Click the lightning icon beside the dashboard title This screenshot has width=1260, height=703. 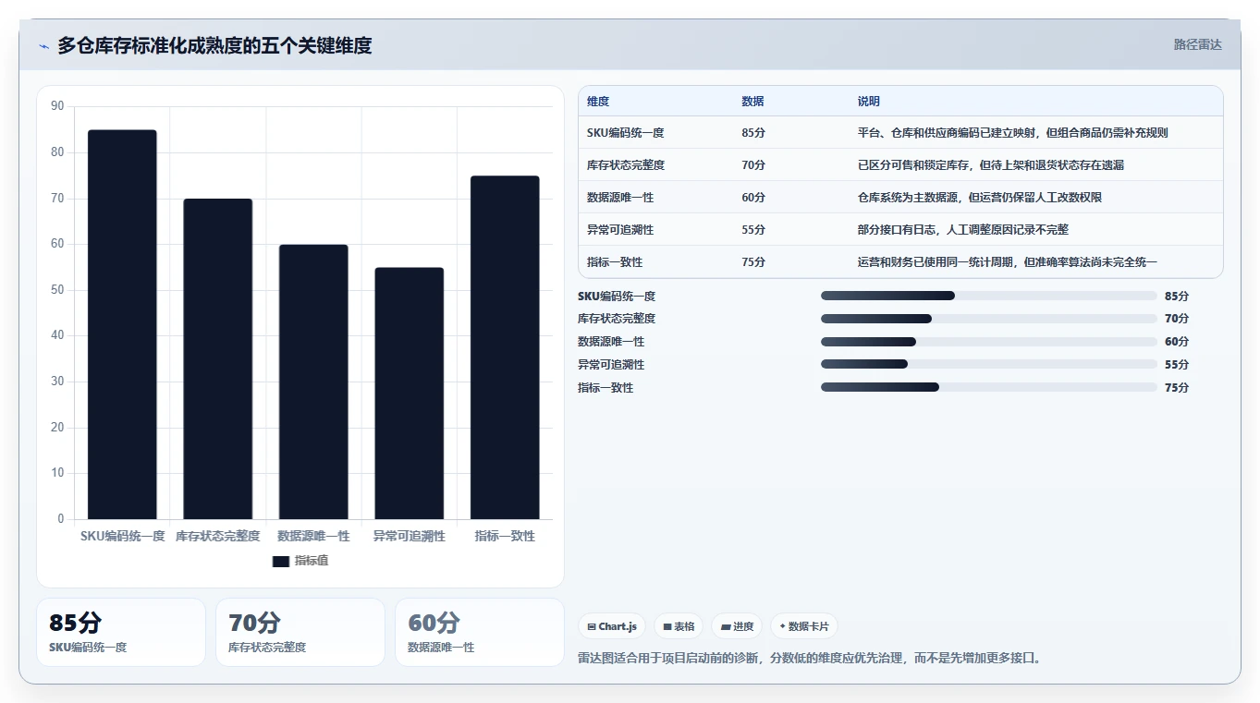pyautogui.click(x=44, y=46)
